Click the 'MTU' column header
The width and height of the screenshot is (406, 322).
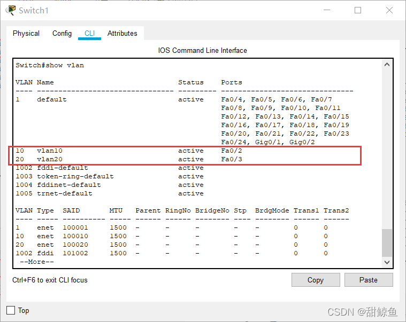pyautogui.click(x=116, y=210)
